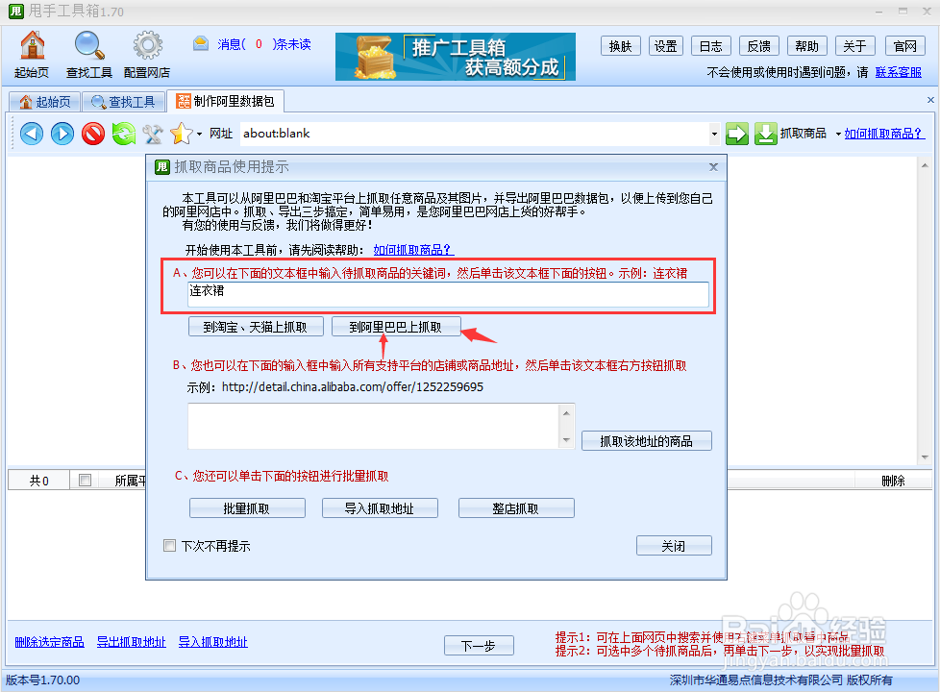Click the 到阿里巴巴上抓取 button
The image size is (940, 692).
coord(396,326)
